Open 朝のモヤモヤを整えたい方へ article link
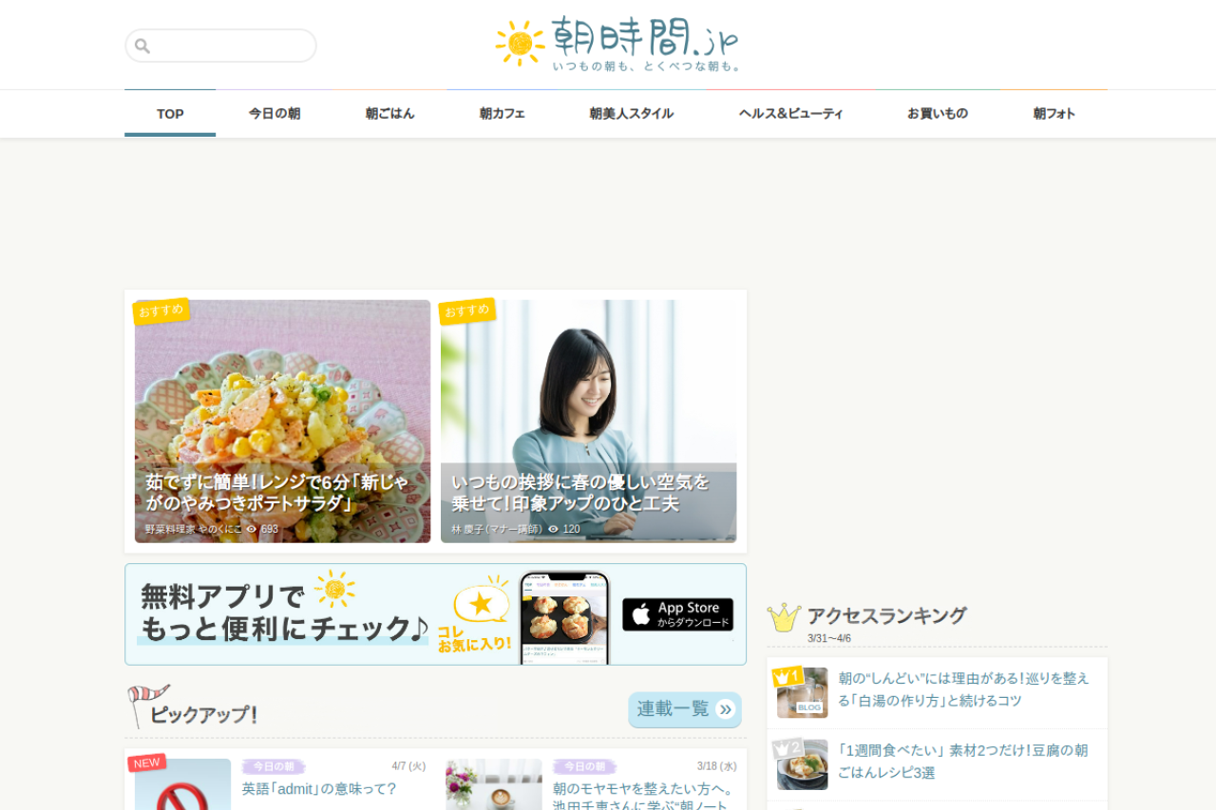Image resolution: width=1216 pixels, height=810 pixels. pyautogui.click(x=645, y=798)
